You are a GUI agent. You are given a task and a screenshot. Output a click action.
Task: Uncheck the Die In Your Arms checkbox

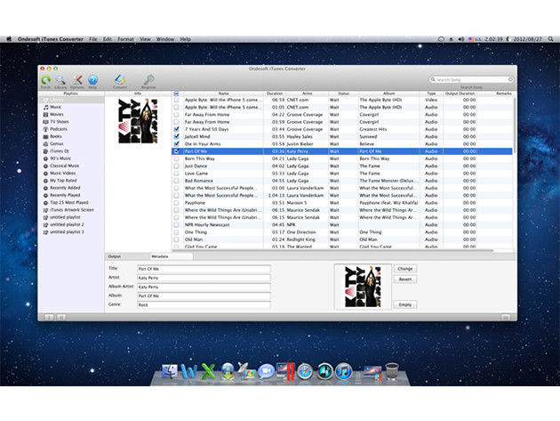click(176, 144)
